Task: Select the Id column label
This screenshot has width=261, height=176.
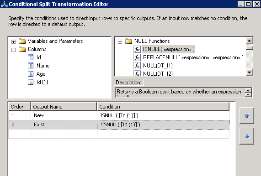Action: point(39,57)
